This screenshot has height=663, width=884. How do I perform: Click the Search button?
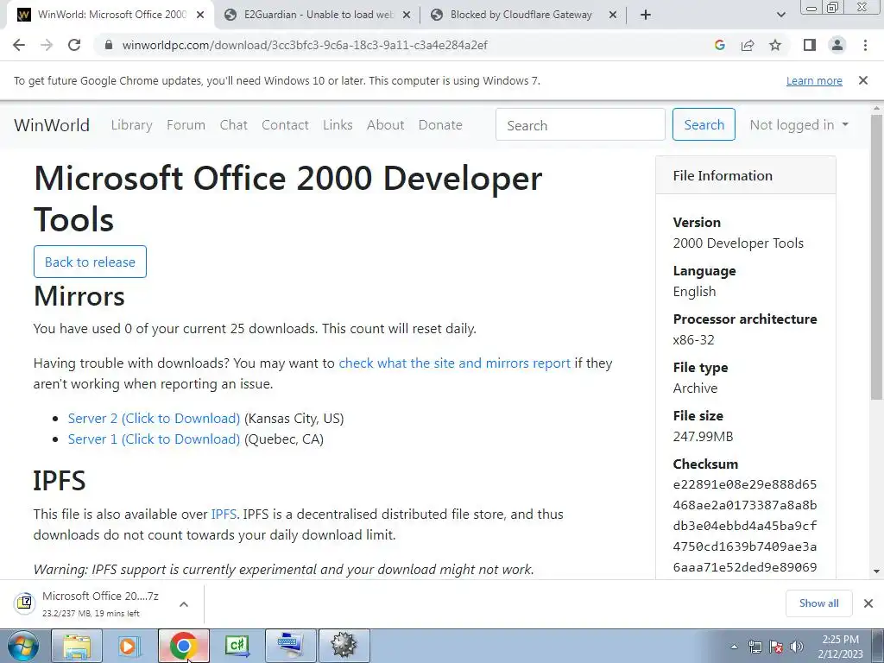pos(704,124)
